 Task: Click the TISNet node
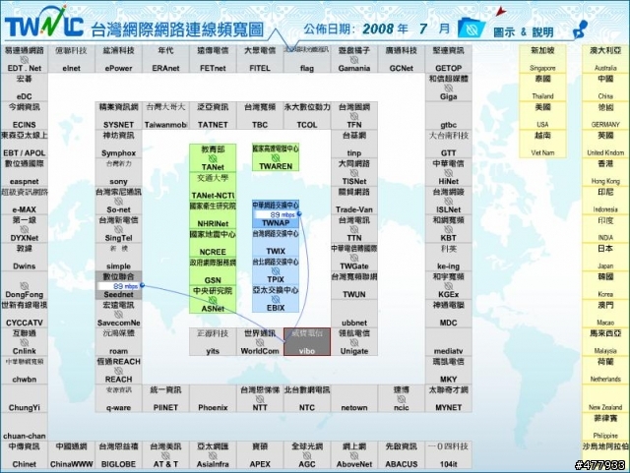point(354,172)
